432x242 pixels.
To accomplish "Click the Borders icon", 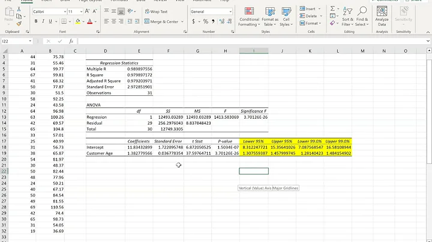I will coord(64,21).
